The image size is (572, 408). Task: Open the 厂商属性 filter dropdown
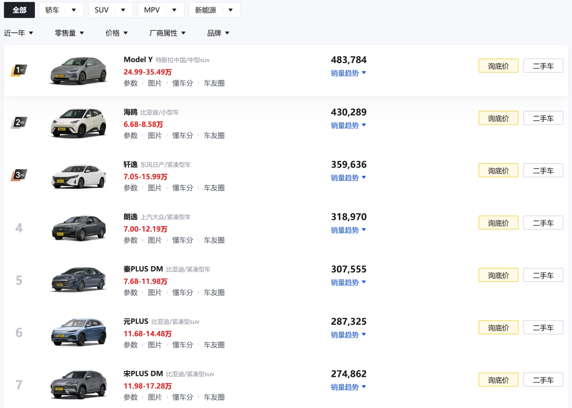167,33
